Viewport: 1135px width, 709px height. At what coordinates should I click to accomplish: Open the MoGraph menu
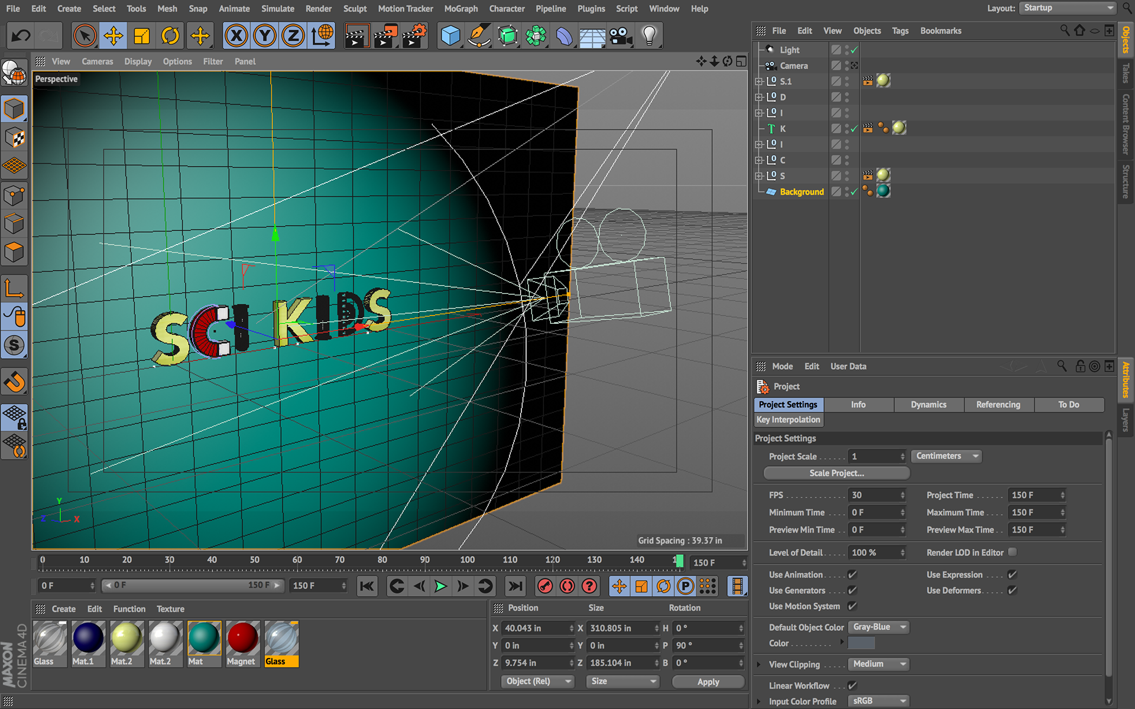click(x=461, y=9)
